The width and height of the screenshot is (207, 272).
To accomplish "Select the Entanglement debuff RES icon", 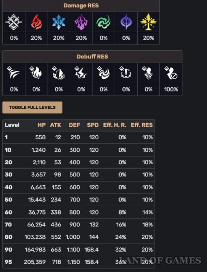I will coord(126,73).
